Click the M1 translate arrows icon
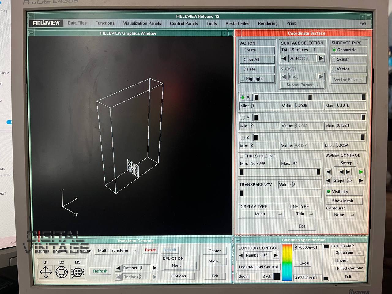392x294 pixels. click(46, 272)
